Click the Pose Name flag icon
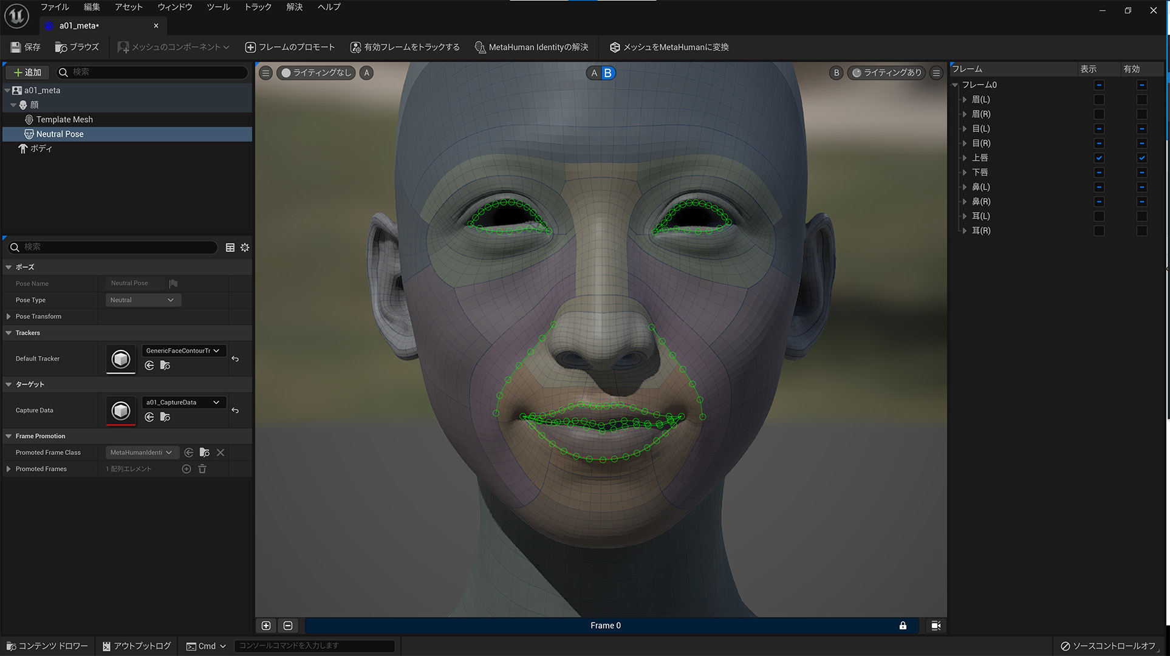1170x656 pixels. pyautogui.click(x=173, y=284)
